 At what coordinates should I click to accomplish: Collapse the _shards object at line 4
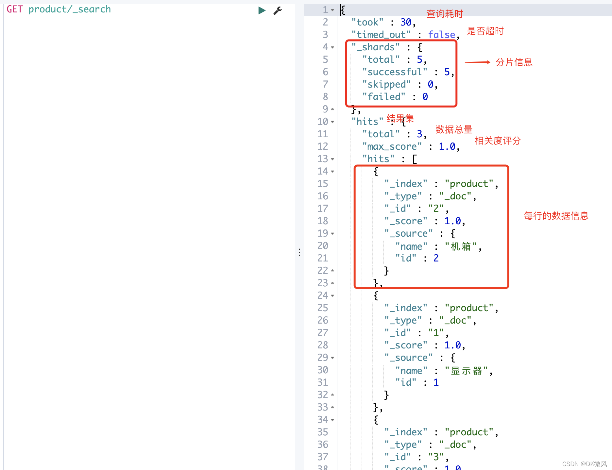pos(332,47)
